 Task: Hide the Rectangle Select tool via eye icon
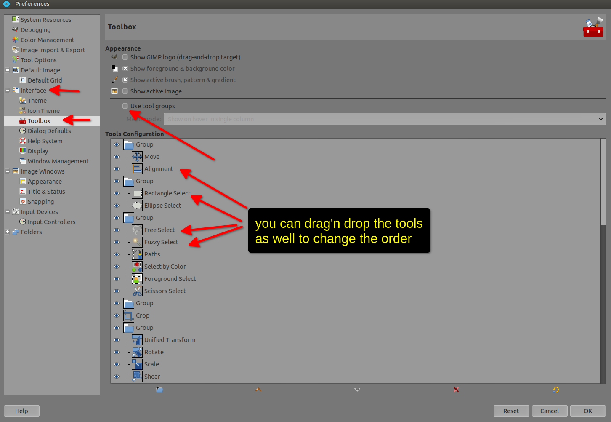point(117,193)
